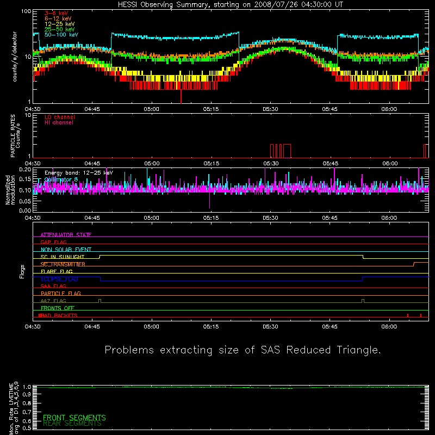Pick the cyan 50-100 keV legend label

tap(61, 35)
